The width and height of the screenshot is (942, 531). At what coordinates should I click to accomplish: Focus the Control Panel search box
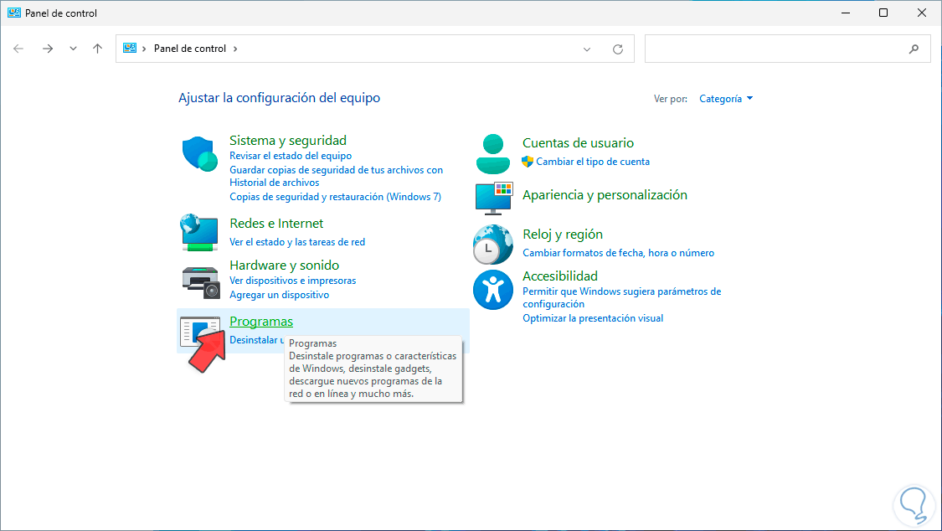click(x=787, y=49)
